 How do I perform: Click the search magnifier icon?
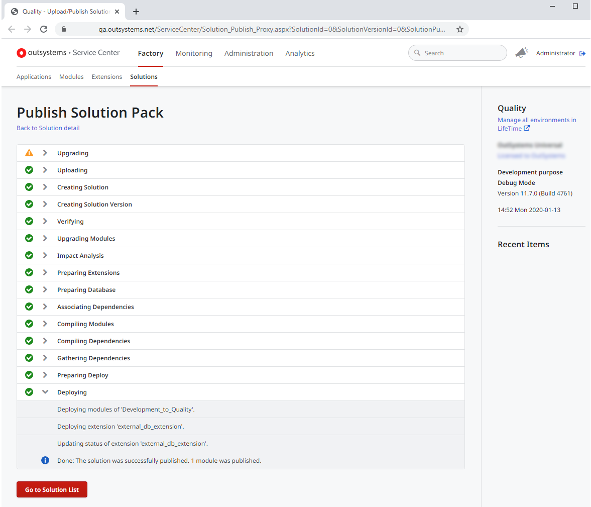click(418, 53)
